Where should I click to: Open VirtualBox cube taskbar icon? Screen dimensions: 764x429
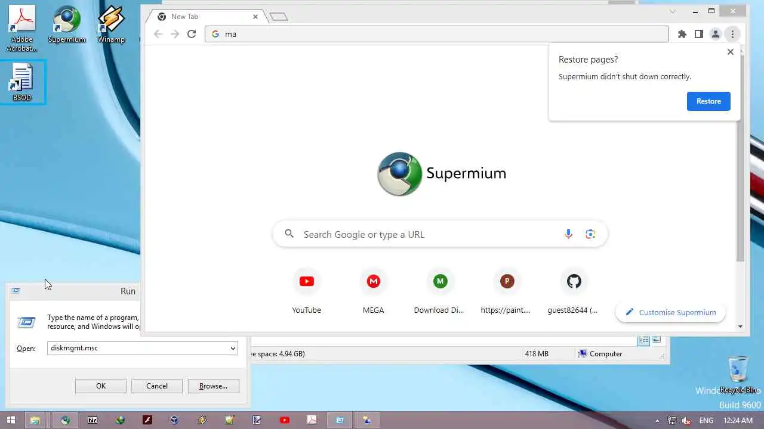pyautogui.click(x=174, y=420)
